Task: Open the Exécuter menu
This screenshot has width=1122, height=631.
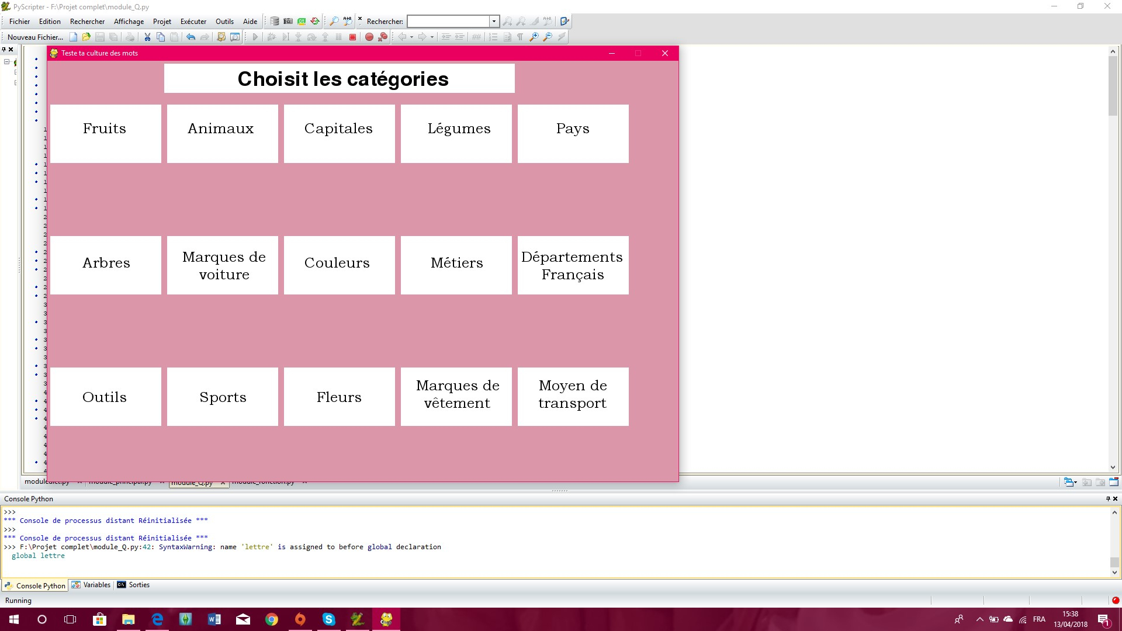Action: pyautogui.click(x=193, y=22)
